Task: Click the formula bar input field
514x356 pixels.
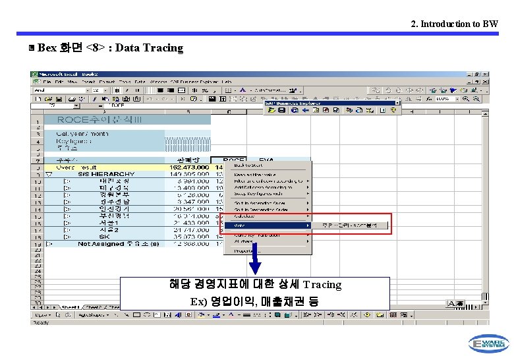Action: pyautogui.click(x=185, y=106)
